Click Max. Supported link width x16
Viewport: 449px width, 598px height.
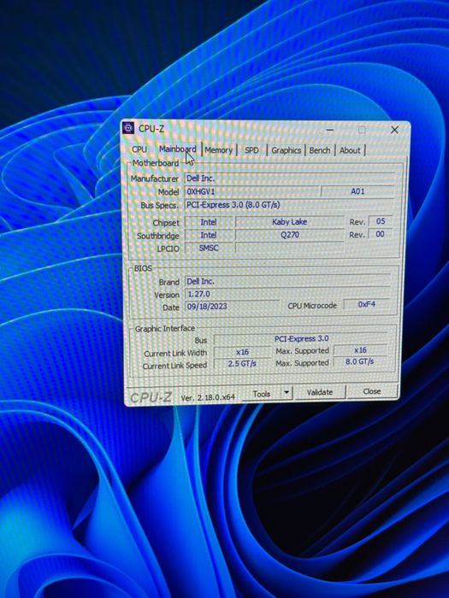pyautogui.click(x=360, y=350)
